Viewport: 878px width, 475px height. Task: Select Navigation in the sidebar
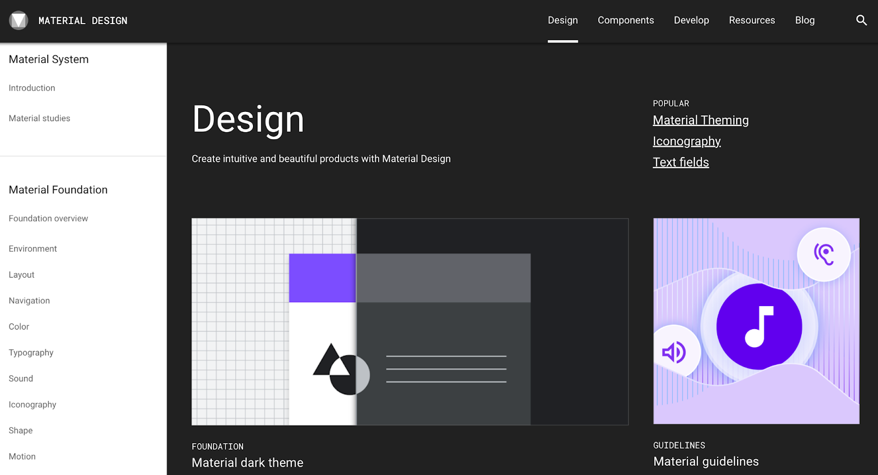point(29,301)
